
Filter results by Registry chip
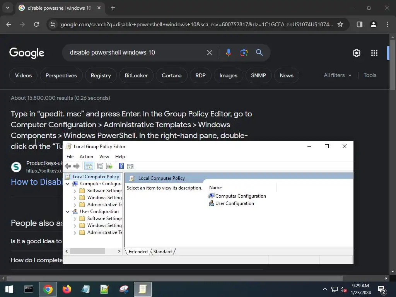click(101, 75)
